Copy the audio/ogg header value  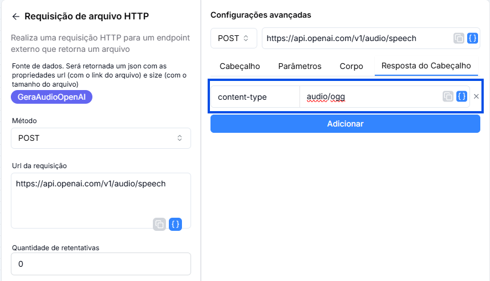(448, 96)
